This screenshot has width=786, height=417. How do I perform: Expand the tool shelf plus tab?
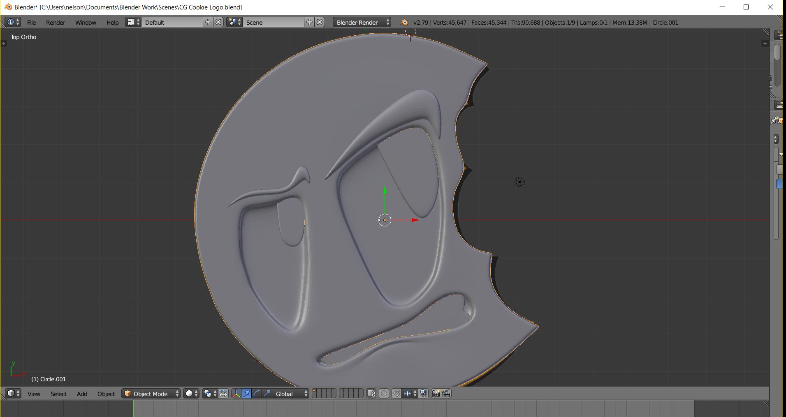point(4,43)
